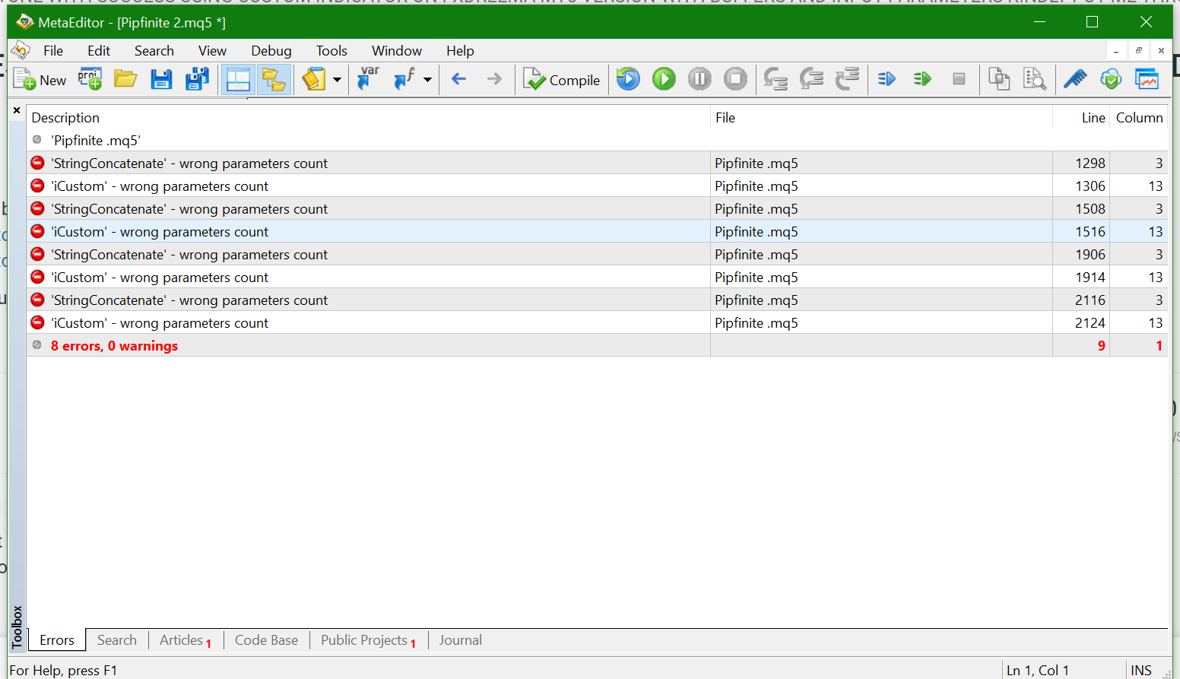This screenshot has width=1180, height=679.
Task: Click the functions list 'f' icon
Action: pyautogui.click(x=404, y=79)
